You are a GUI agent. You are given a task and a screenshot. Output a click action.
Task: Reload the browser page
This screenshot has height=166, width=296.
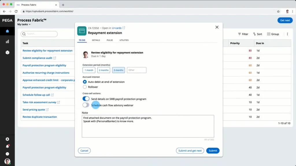[16, 11]
